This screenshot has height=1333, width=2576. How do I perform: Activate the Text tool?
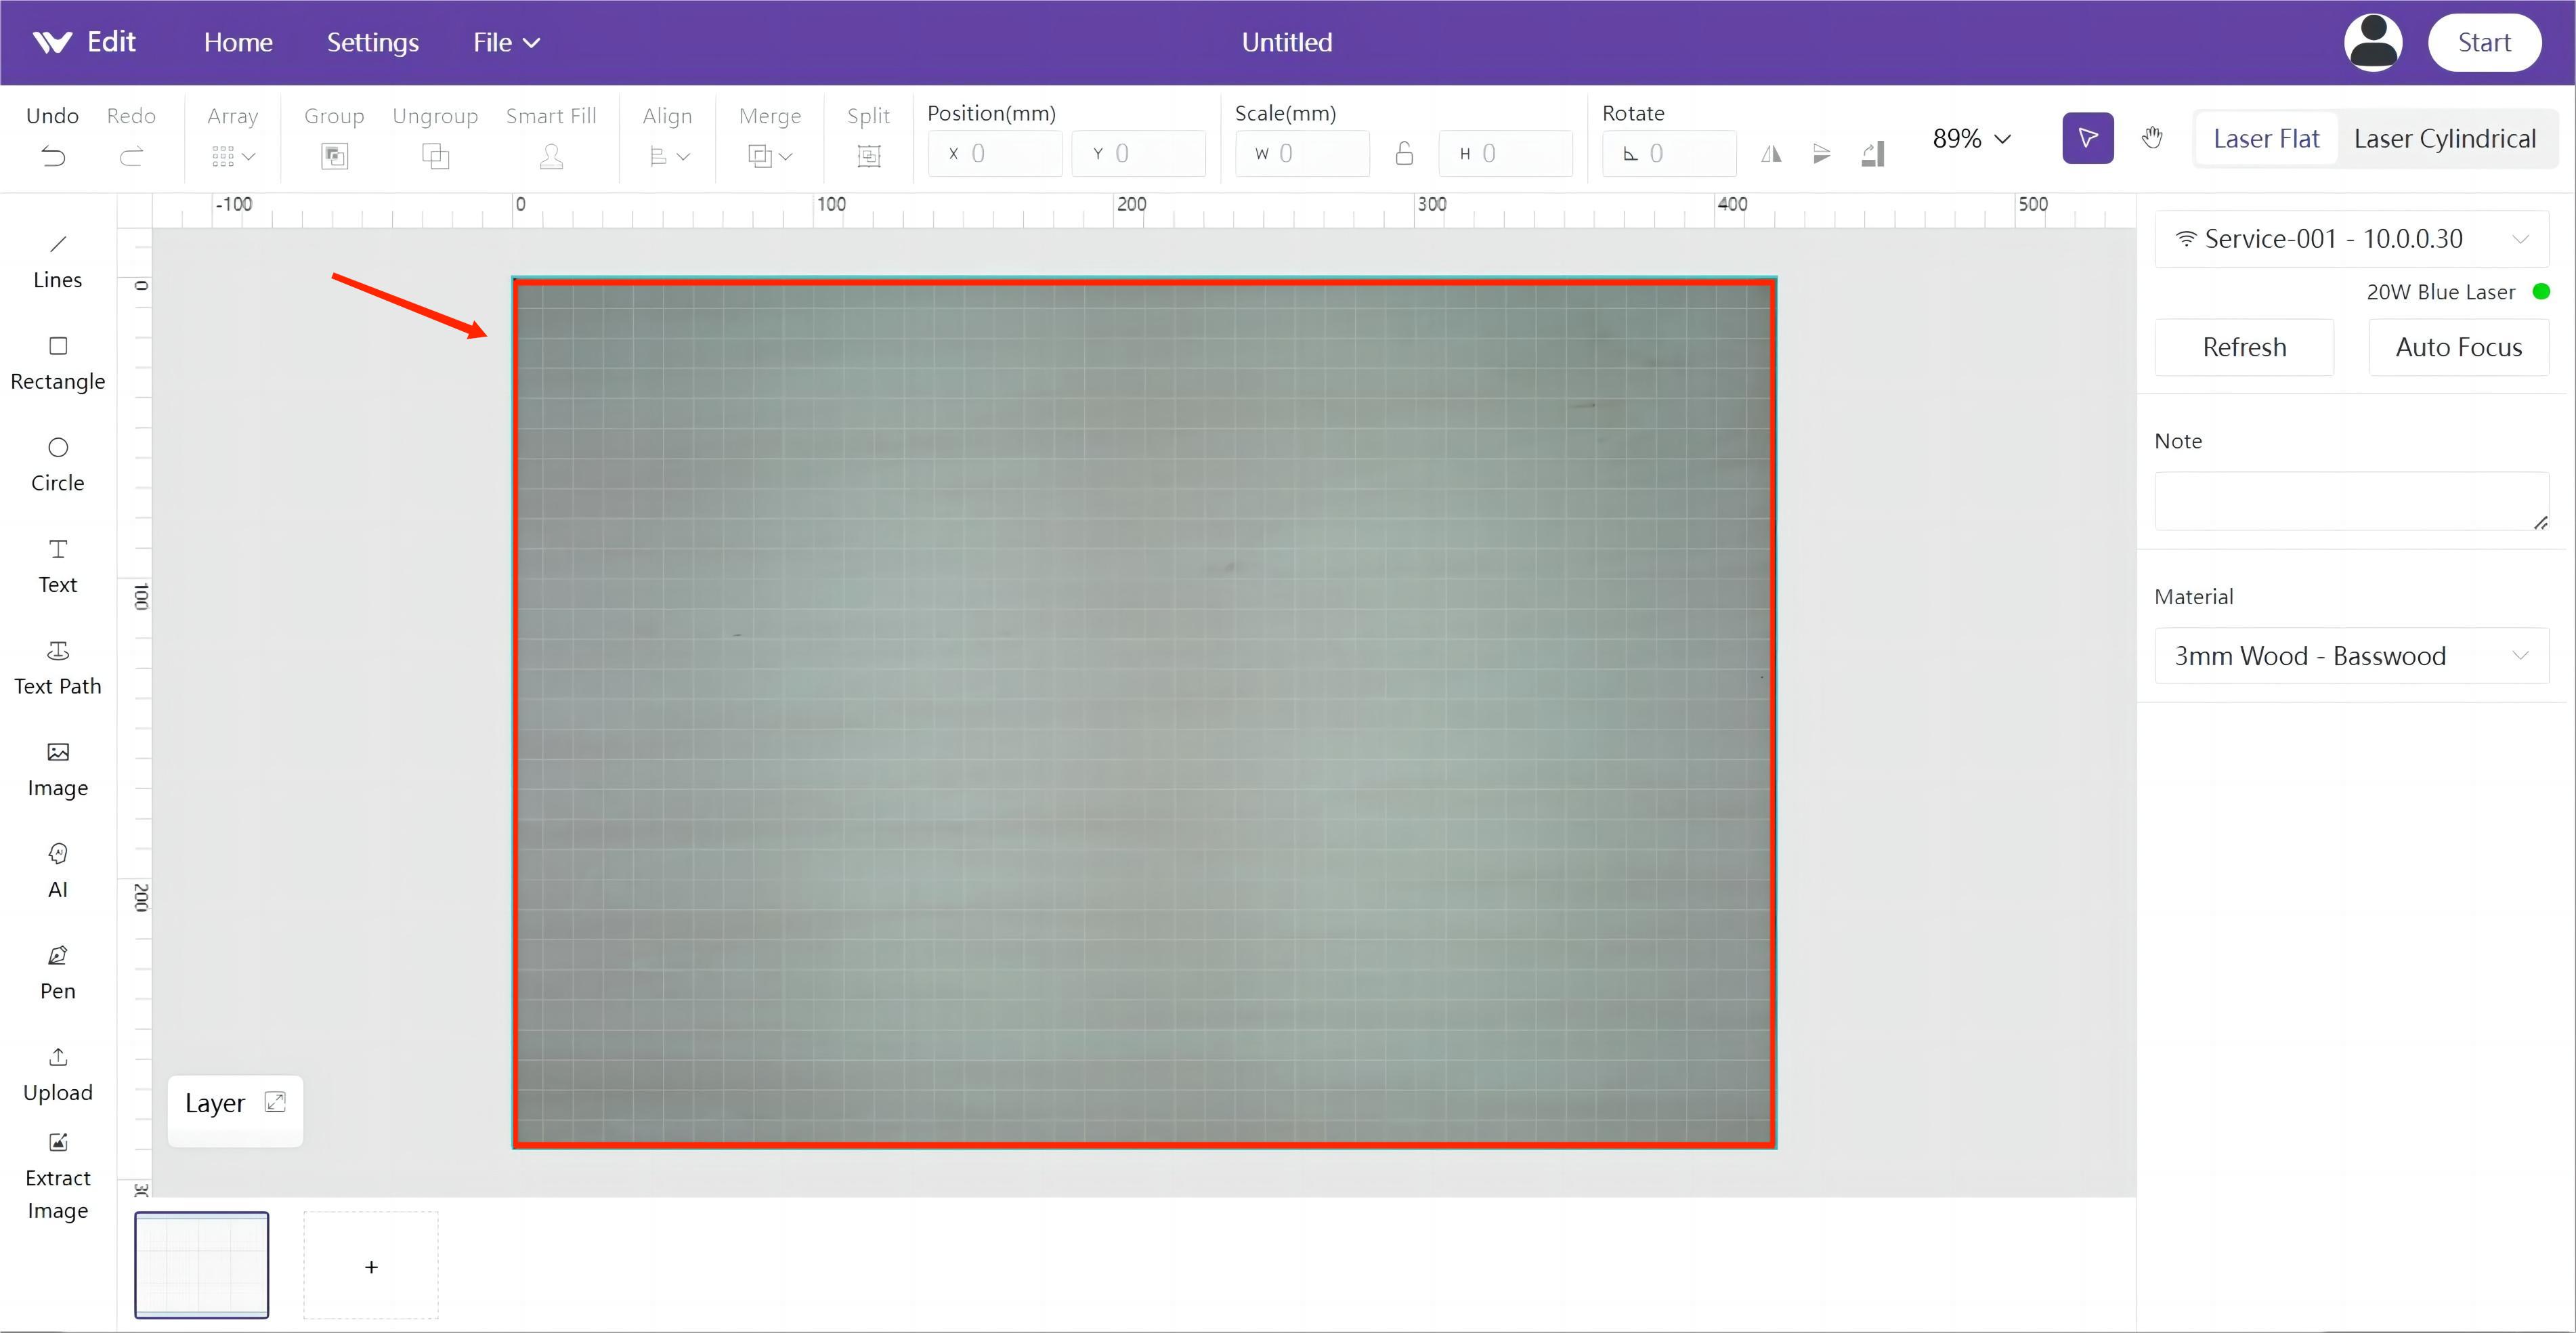pyautogui.click(x=57, y=565)
